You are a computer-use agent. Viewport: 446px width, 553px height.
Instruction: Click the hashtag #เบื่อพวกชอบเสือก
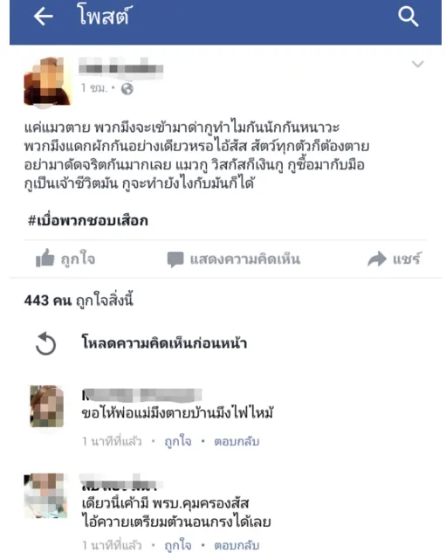pyautogui.click(x=88, y=221)
